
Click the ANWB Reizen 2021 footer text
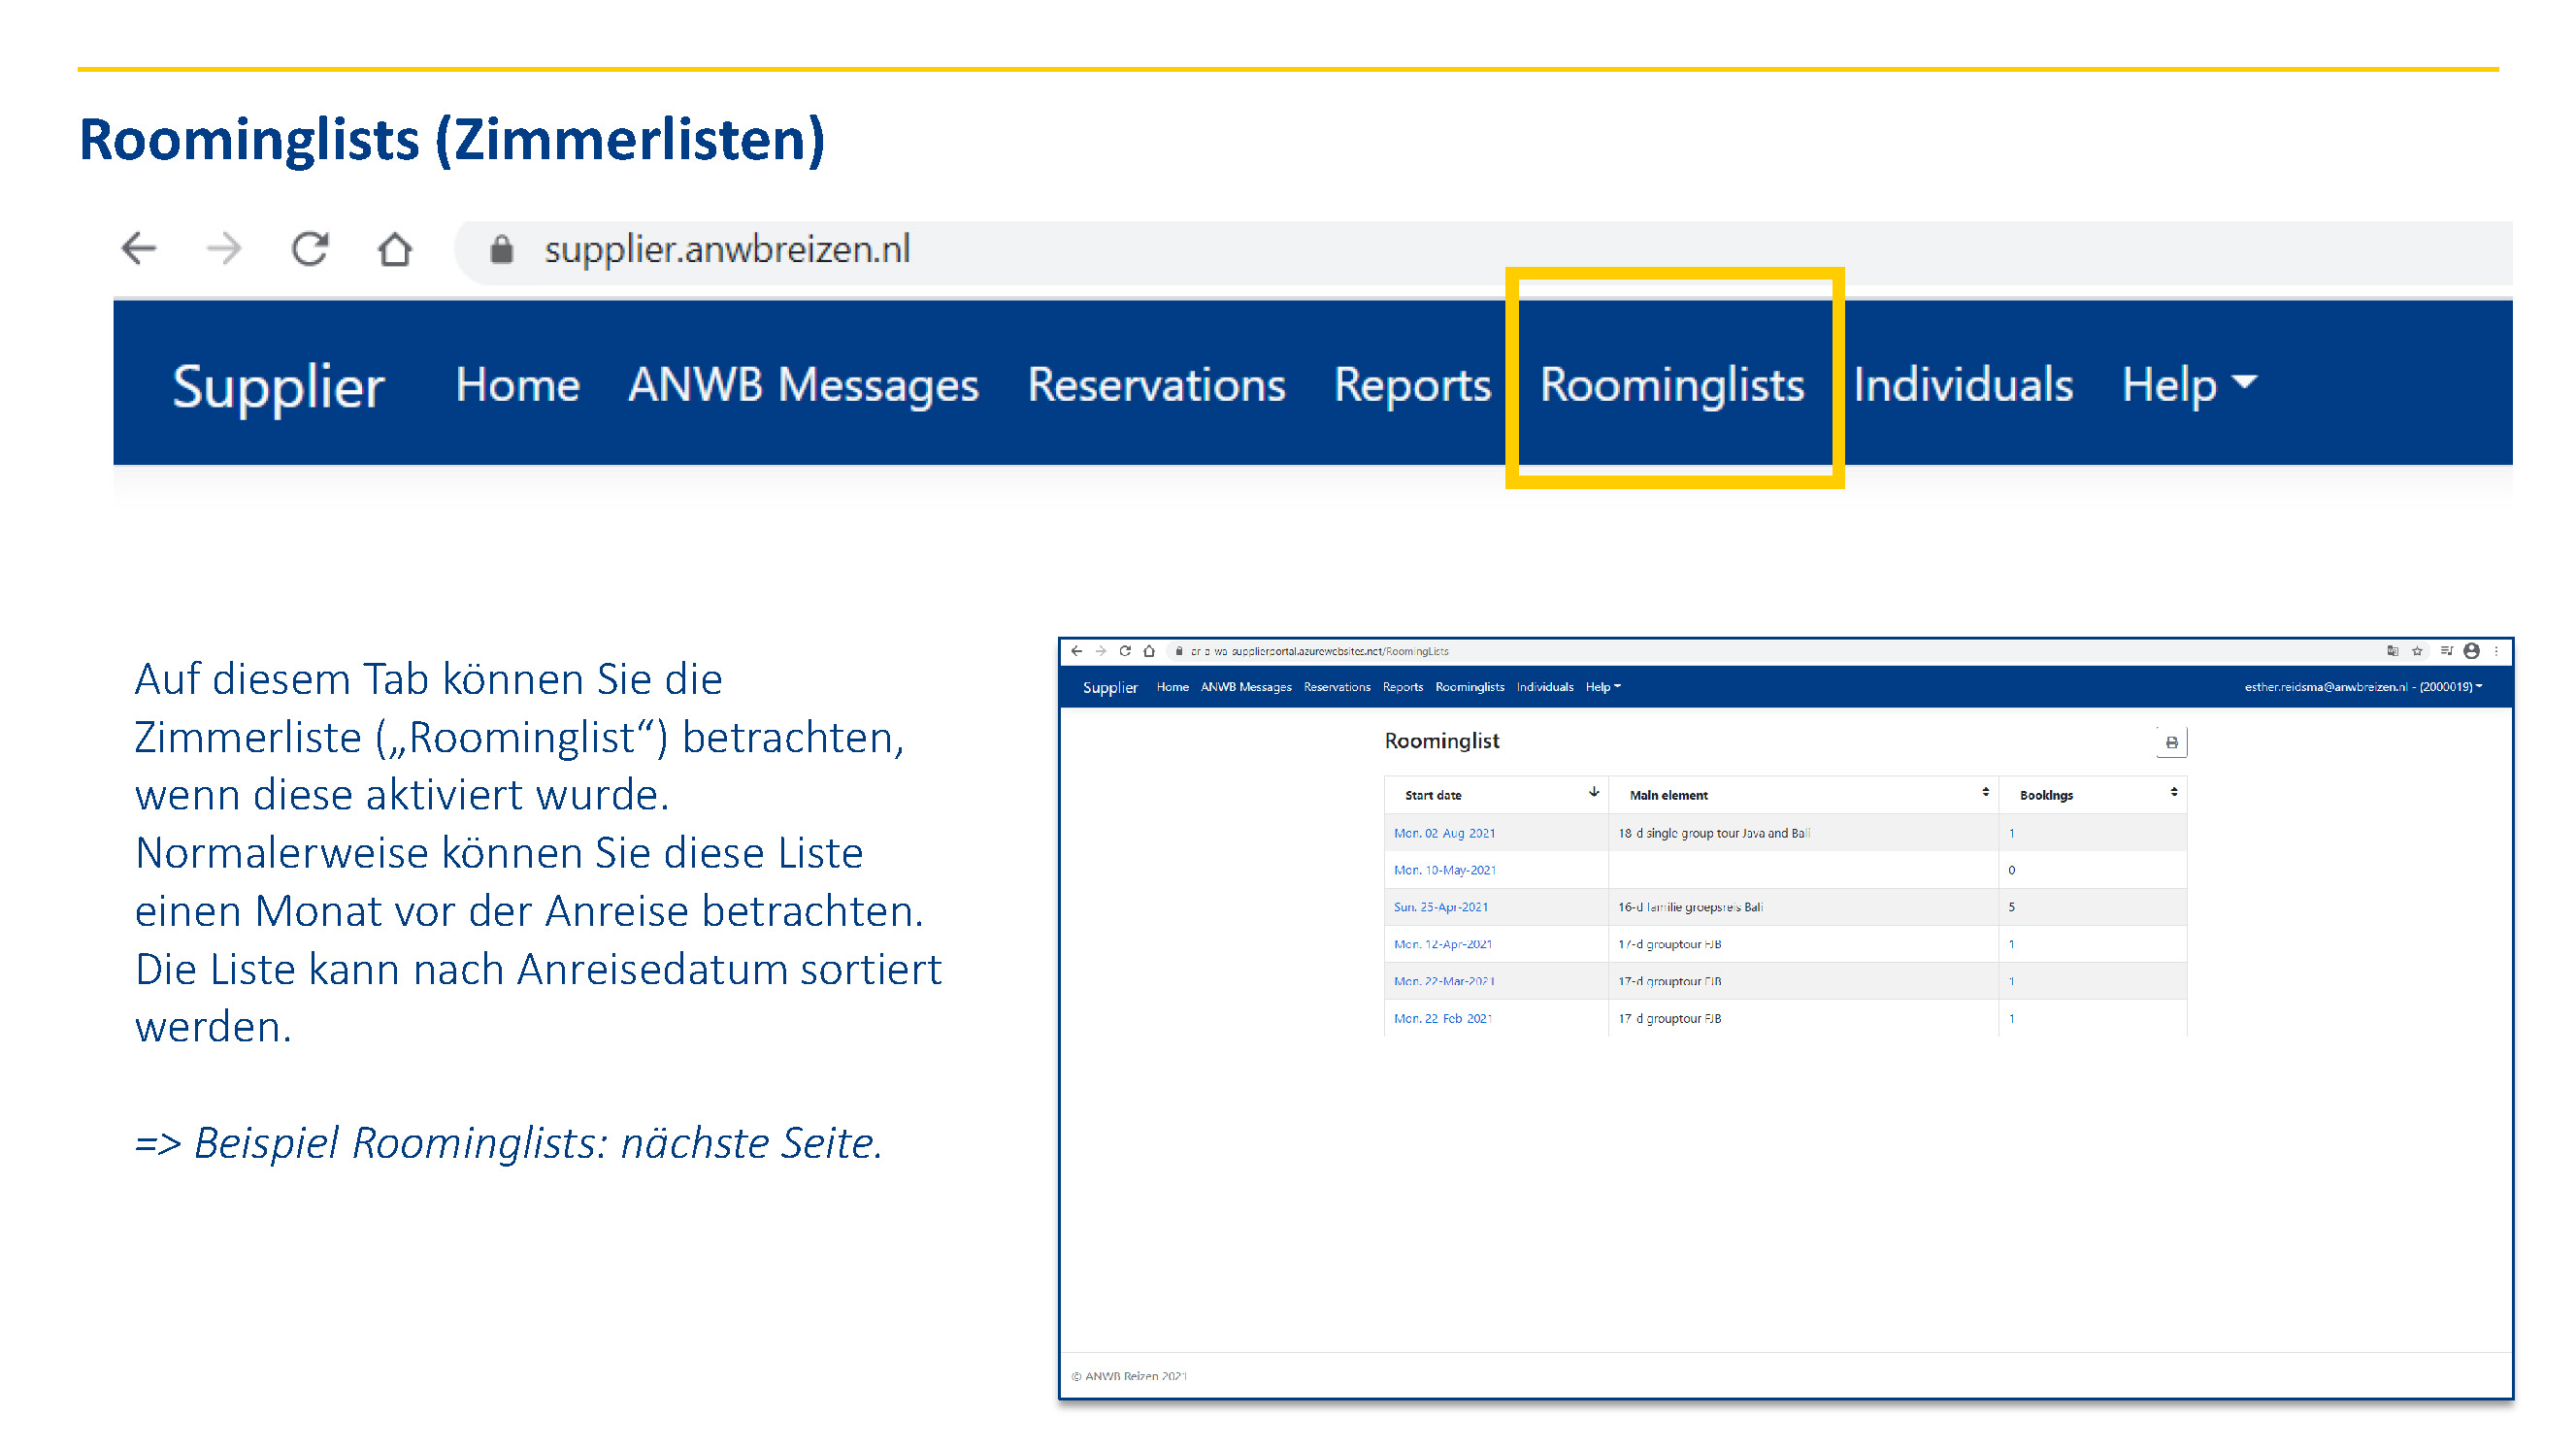(x=1129, y=1376)
